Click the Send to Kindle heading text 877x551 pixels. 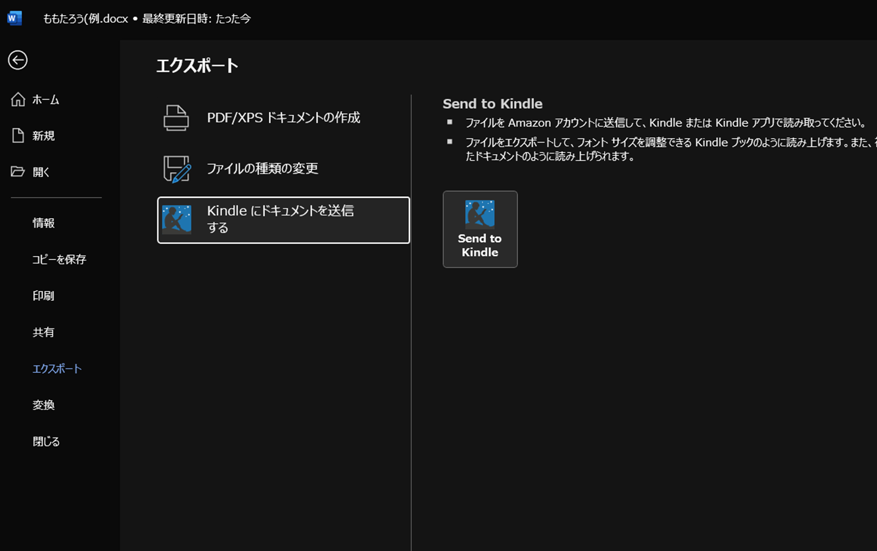coord(493,104)
